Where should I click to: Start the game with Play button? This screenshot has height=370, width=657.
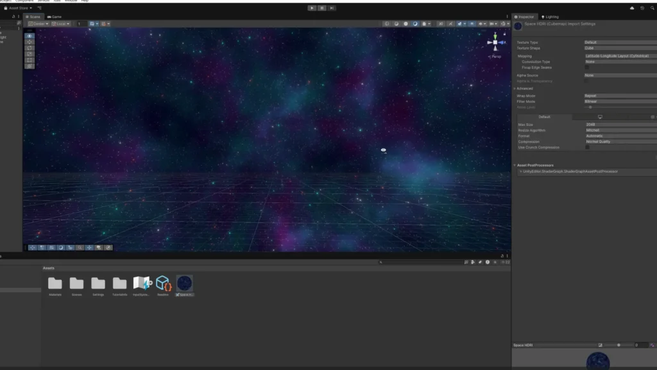[x=312, y=8]
